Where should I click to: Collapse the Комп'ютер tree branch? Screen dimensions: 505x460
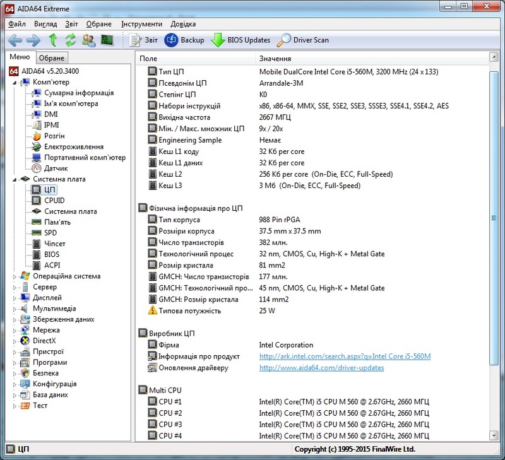(x=15, y=83)
